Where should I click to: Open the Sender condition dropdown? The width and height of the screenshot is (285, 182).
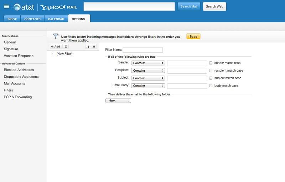pyautogui.click(x=148, y=63)
